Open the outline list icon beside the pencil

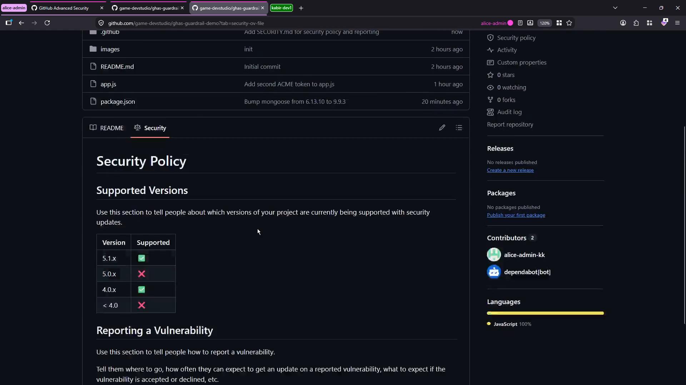pos(459,128)
